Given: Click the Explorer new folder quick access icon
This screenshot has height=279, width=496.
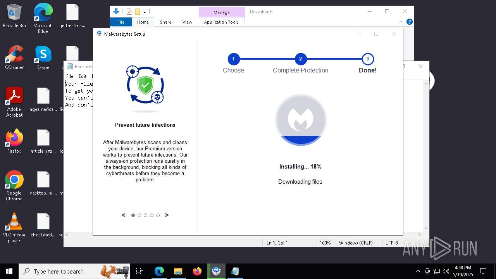Looking at the screenshot, I should pyautogui.click(x=137, y=12).
